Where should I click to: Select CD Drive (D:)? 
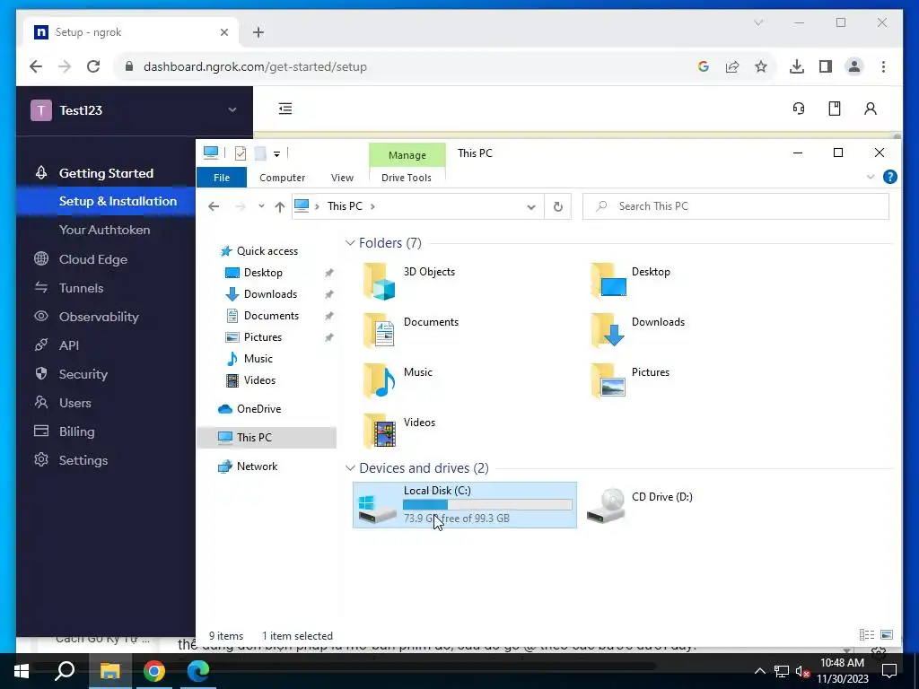pos(640,505)
